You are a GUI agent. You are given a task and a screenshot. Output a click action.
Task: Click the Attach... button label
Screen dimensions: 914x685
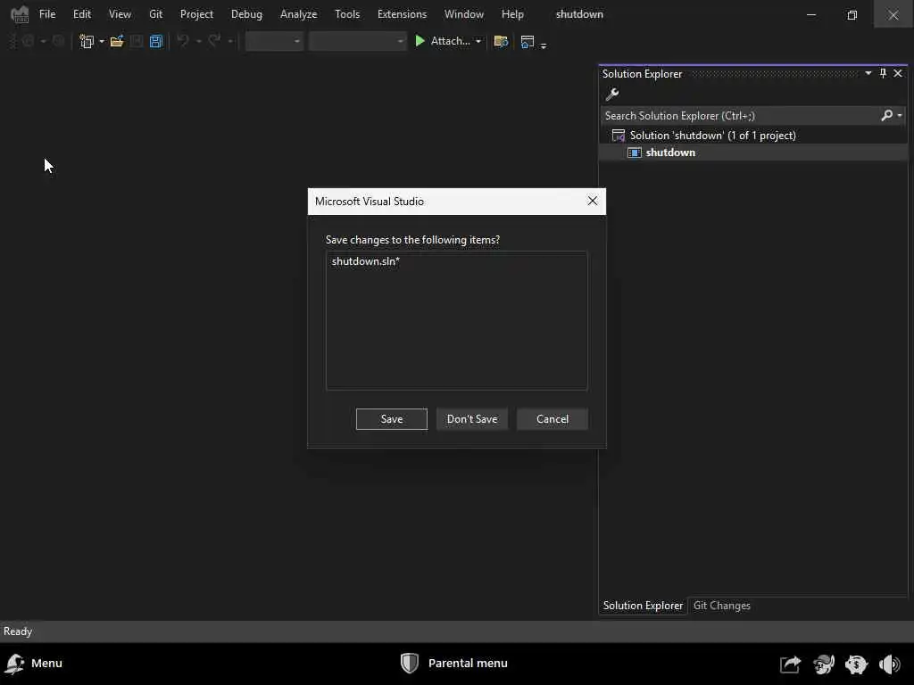coord(450,41)
